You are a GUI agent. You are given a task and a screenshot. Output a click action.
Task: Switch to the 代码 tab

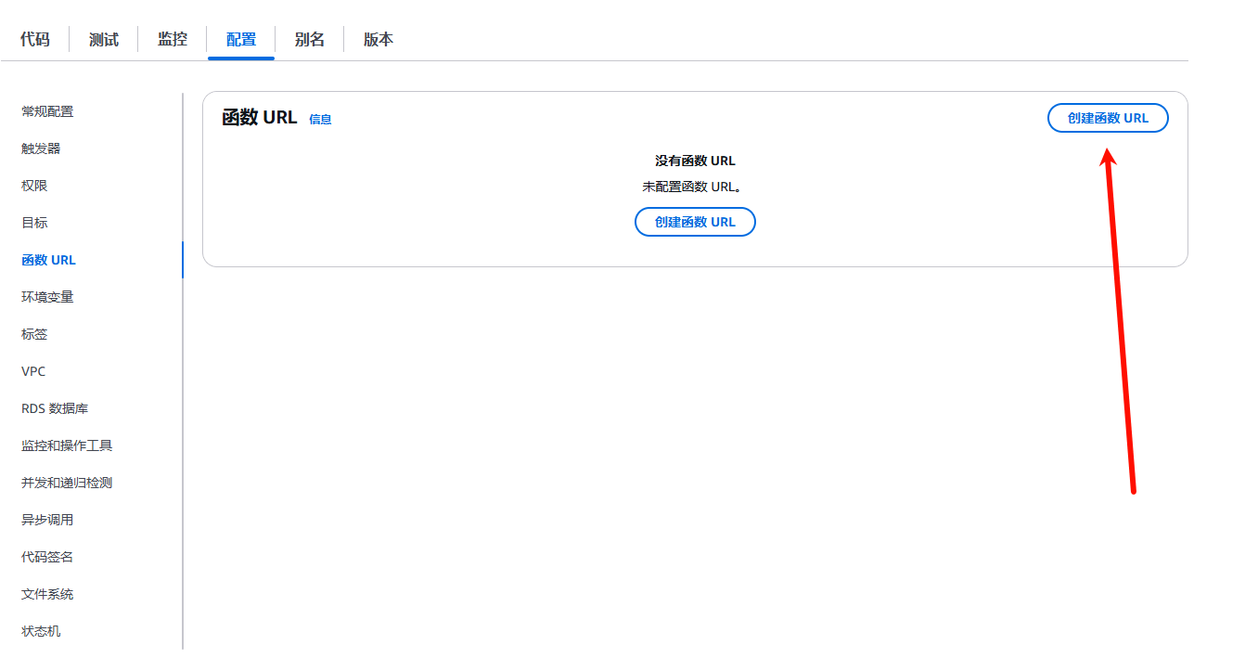click(x=35, y=39)
